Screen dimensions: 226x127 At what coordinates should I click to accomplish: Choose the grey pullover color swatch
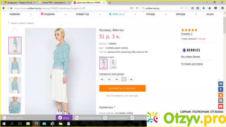click(x=113, y=64)
